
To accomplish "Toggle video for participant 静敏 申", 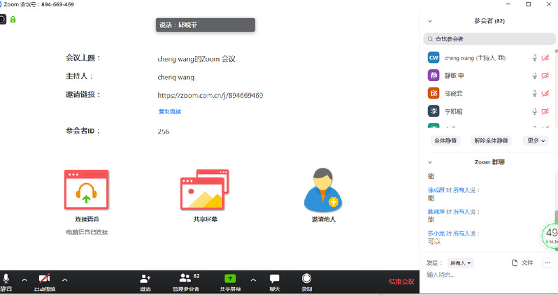I will pos(545,75).
